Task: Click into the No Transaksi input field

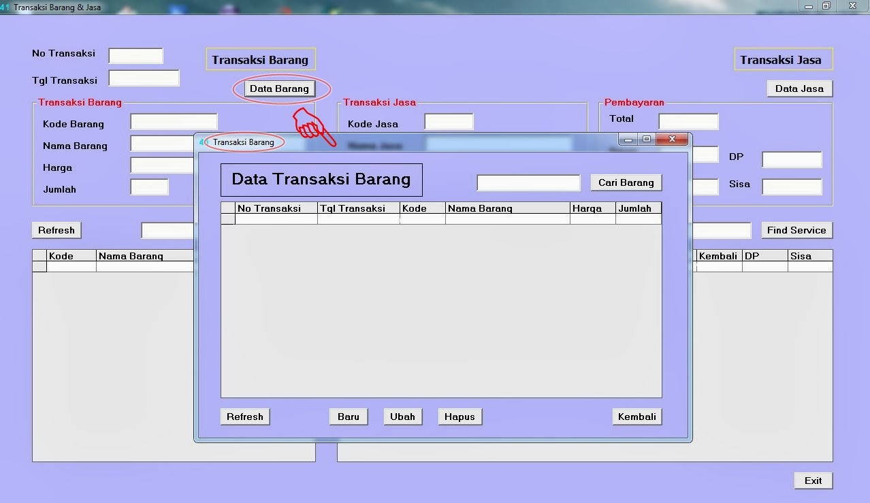Action: point(135,56)
